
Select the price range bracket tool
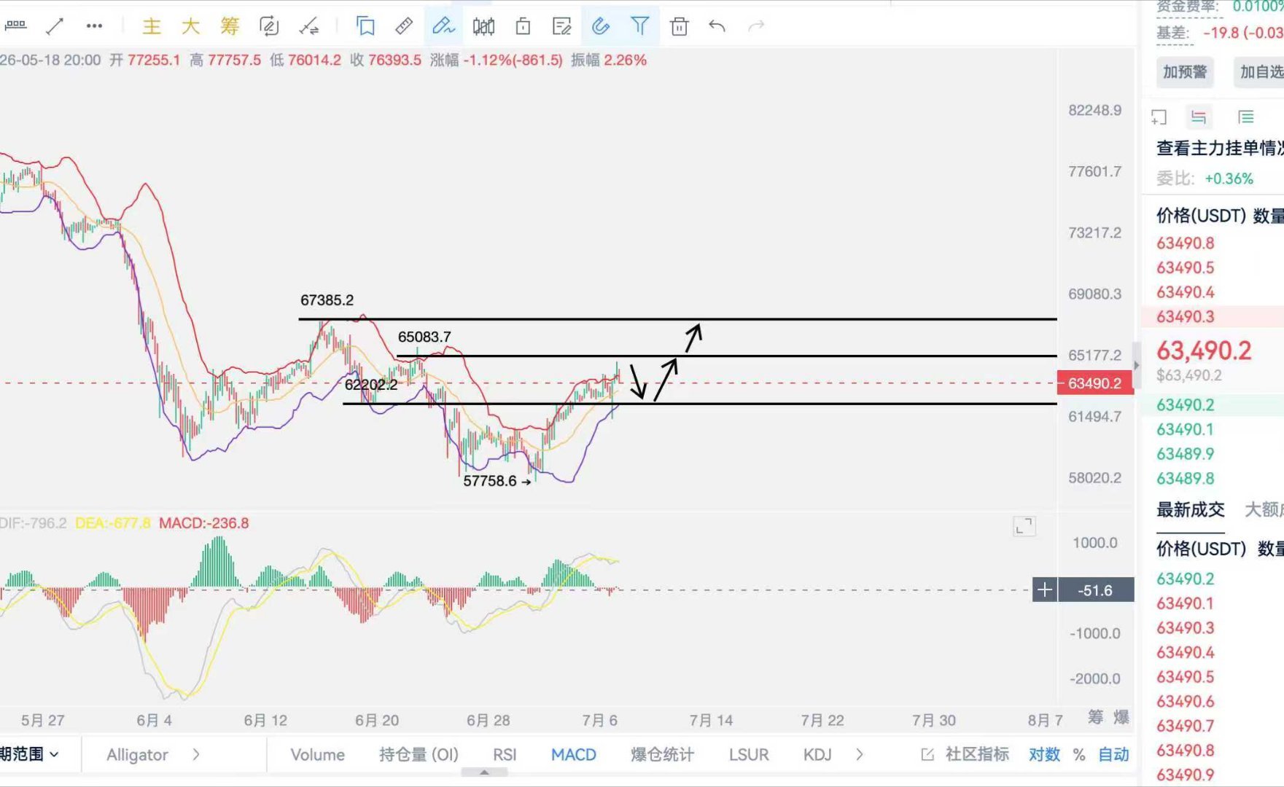pyautogui.click(x=15, y=26)
